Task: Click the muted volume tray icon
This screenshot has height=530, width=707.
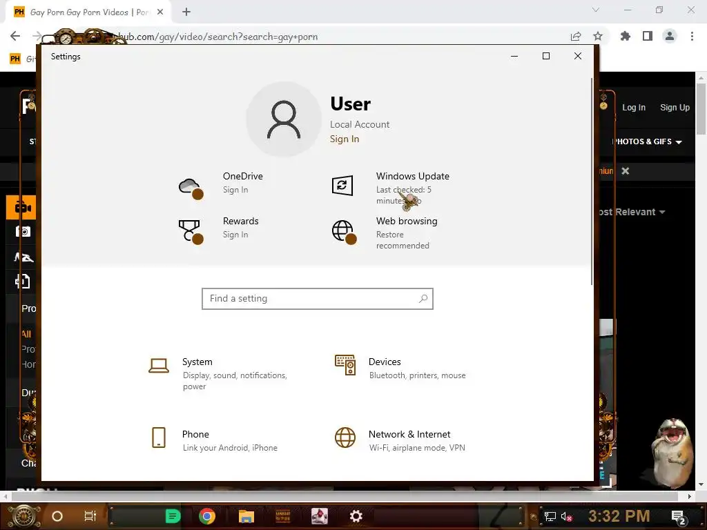Action: [x=567, y=516]
